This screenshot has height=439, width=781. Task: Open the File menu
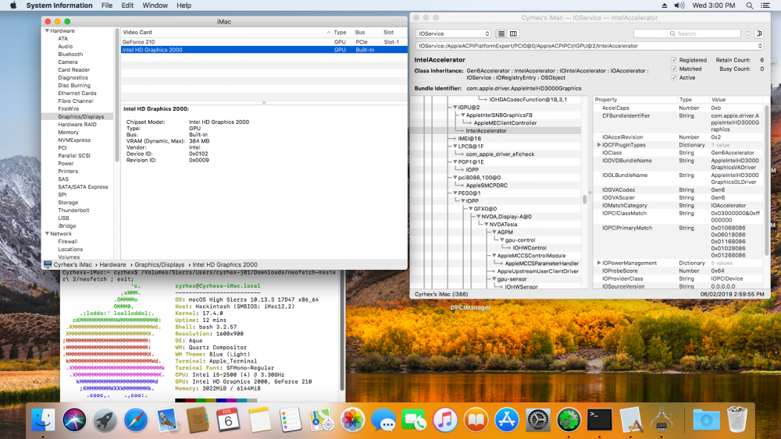(107, 5)
